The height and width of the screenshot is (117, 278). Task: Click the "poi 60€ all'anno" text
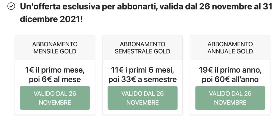tap(230, 80)
